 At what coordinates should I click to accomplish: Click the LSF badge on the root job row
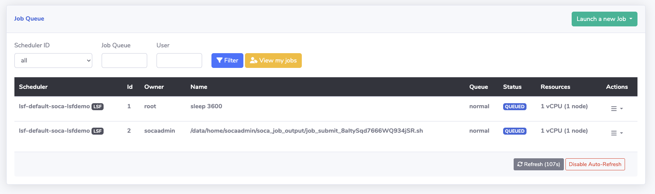click(x=97, y=107)
